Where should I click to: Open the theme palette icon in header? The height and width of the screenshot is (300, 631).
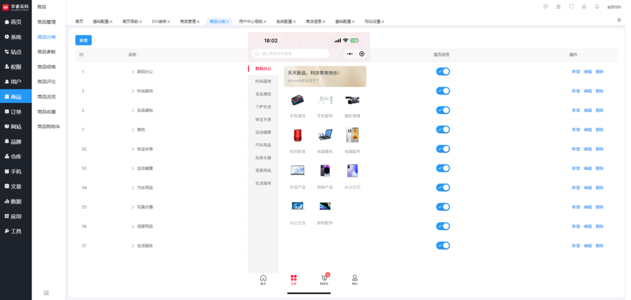545,7
